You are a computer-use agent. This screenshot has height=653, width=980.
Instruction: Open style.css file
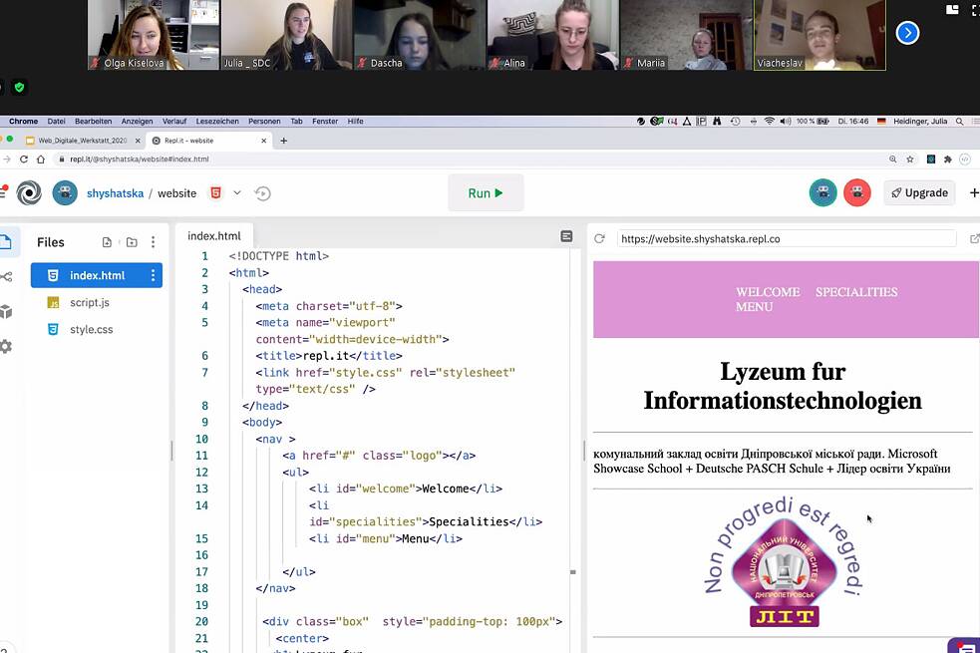click(92, 329)
